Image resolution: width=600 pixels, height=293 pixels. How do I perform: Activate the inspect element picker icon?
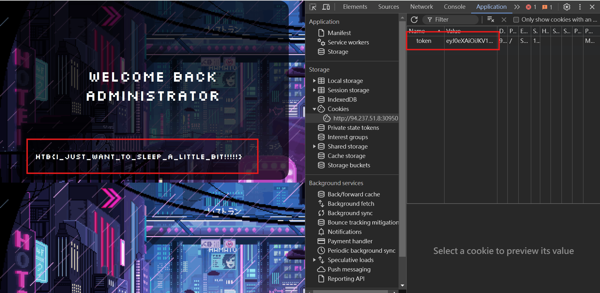point(313,7)
